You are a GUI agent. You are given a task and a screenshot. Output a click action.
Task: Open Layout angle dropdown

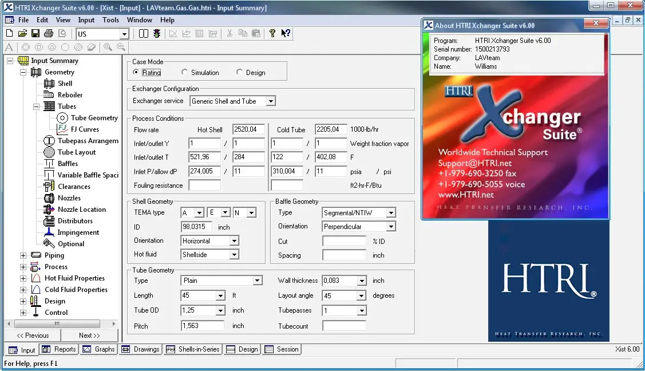click(361, 296)
